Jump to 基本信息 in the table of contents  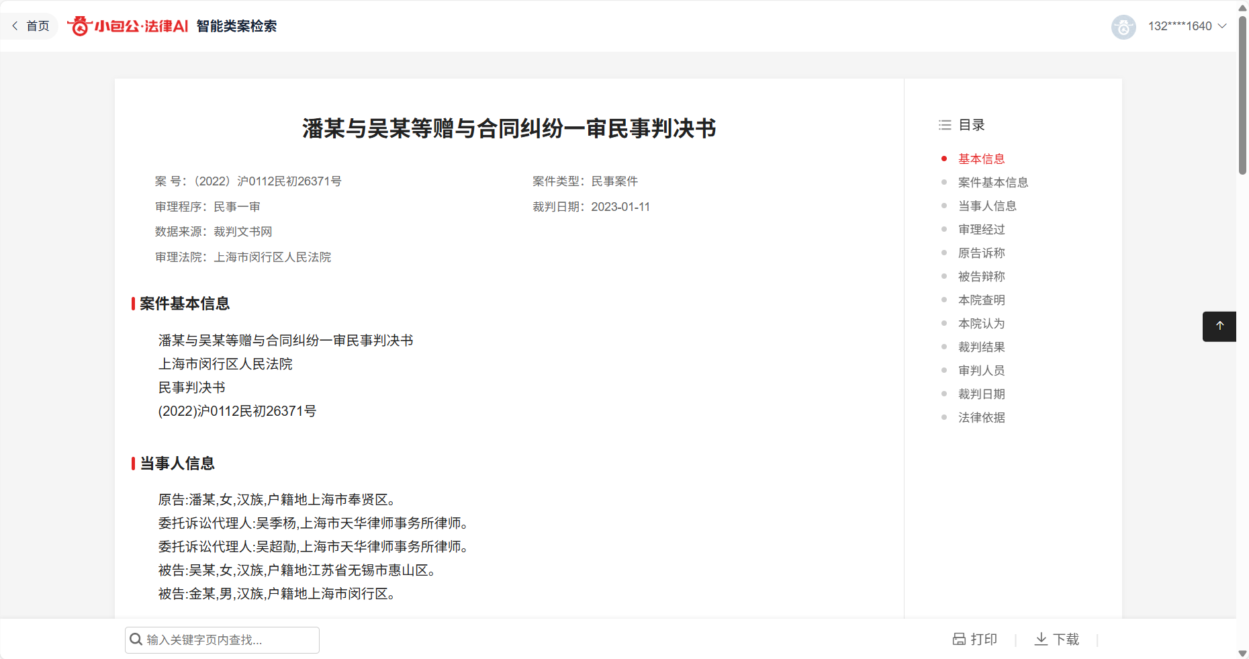point(981,159)
